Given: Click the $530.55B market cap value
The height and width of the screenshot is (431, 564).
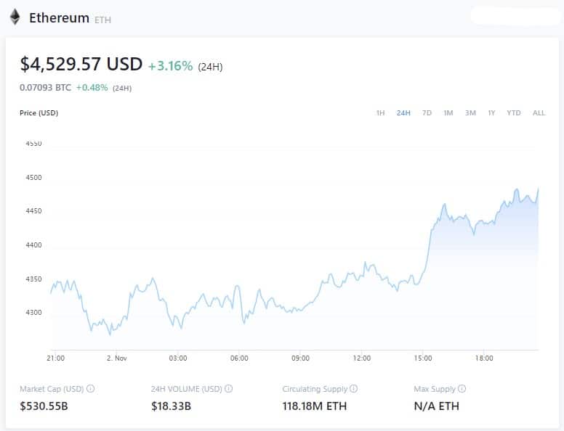Looking at the screenshot, I should click(x=44, y=406).
